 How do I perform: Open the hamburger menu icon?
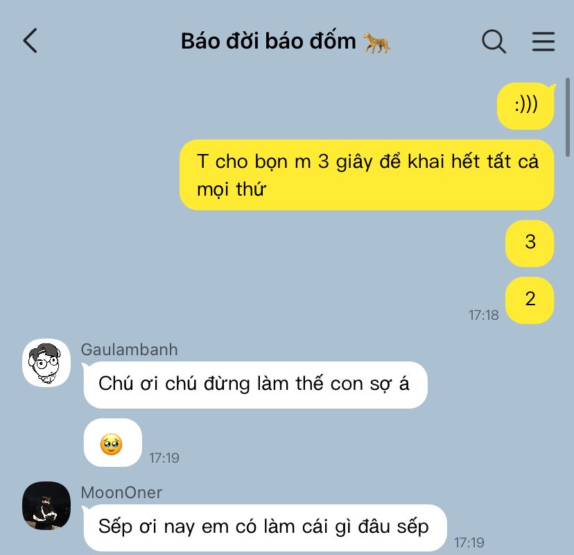(x=543, y=42)
